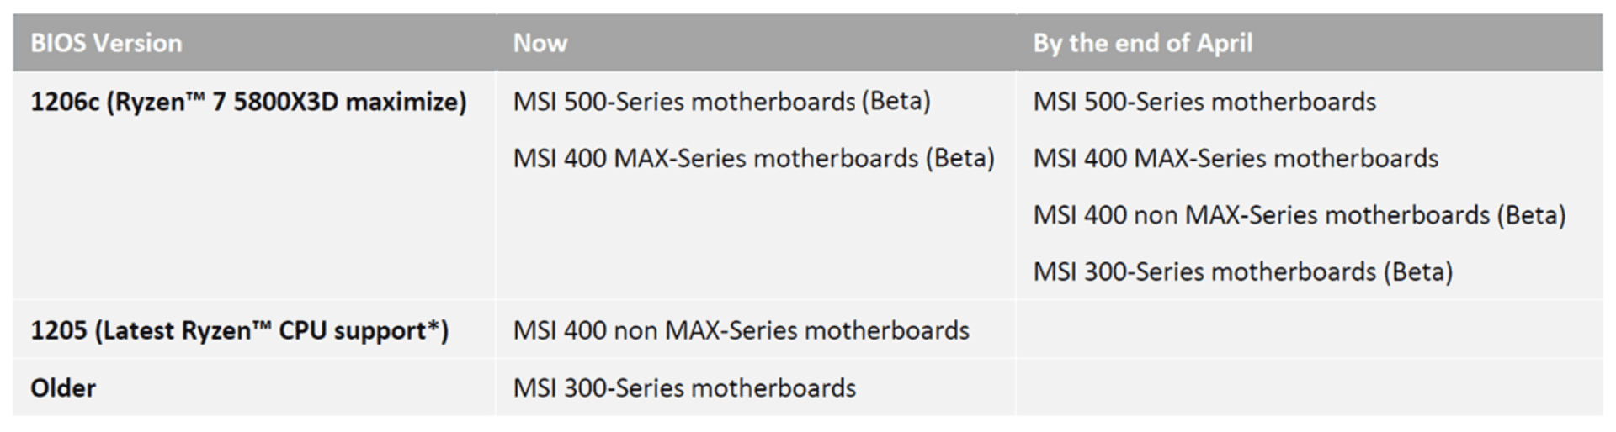Image resolution: width=1616 pixels, height=432 pixels.
Task: Select MSI 400 MAX-Series motherboards (Beta) under Now
Action: (x=753, y=158)
